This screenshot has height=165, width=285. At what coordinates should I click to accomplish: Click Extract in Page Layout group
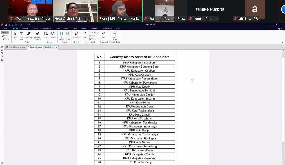93,39
